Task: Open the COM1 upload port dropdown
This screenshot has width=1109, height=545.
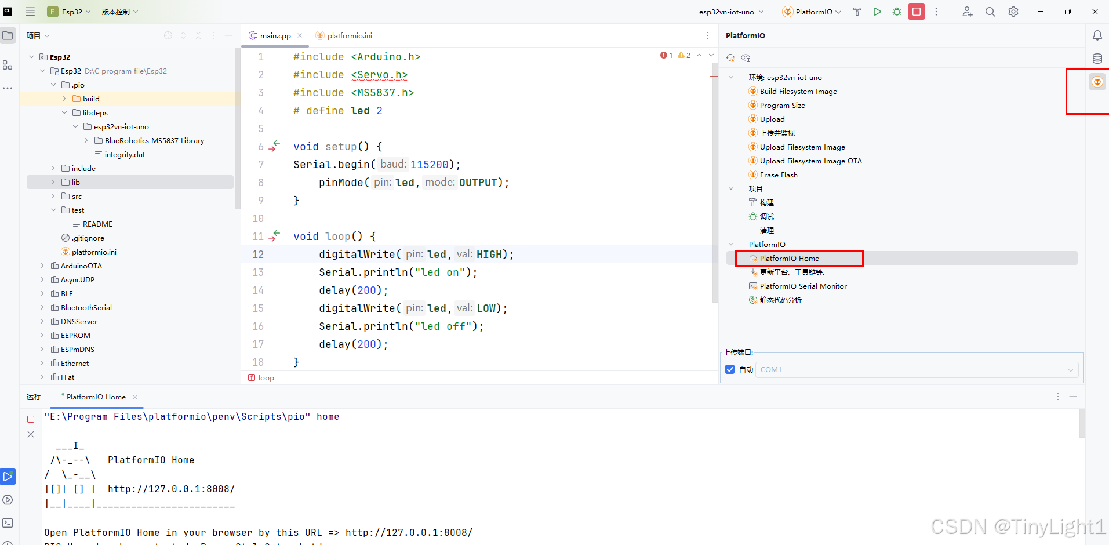Action: pos(1071,369)
